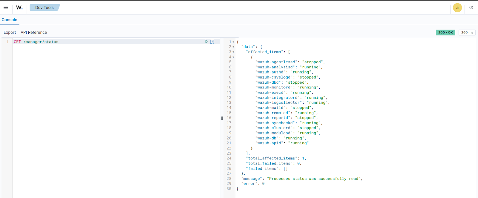Click the "wazuh-integratord" key in the response
Image resolution: width=478 pixels, height=198 pixels.
click(x=278, y=98)
